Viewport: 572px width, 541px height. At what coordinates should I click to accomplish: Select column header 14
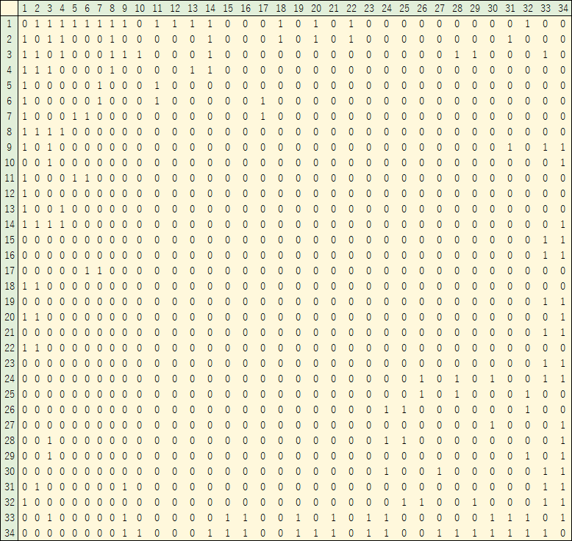click(210, 8)
